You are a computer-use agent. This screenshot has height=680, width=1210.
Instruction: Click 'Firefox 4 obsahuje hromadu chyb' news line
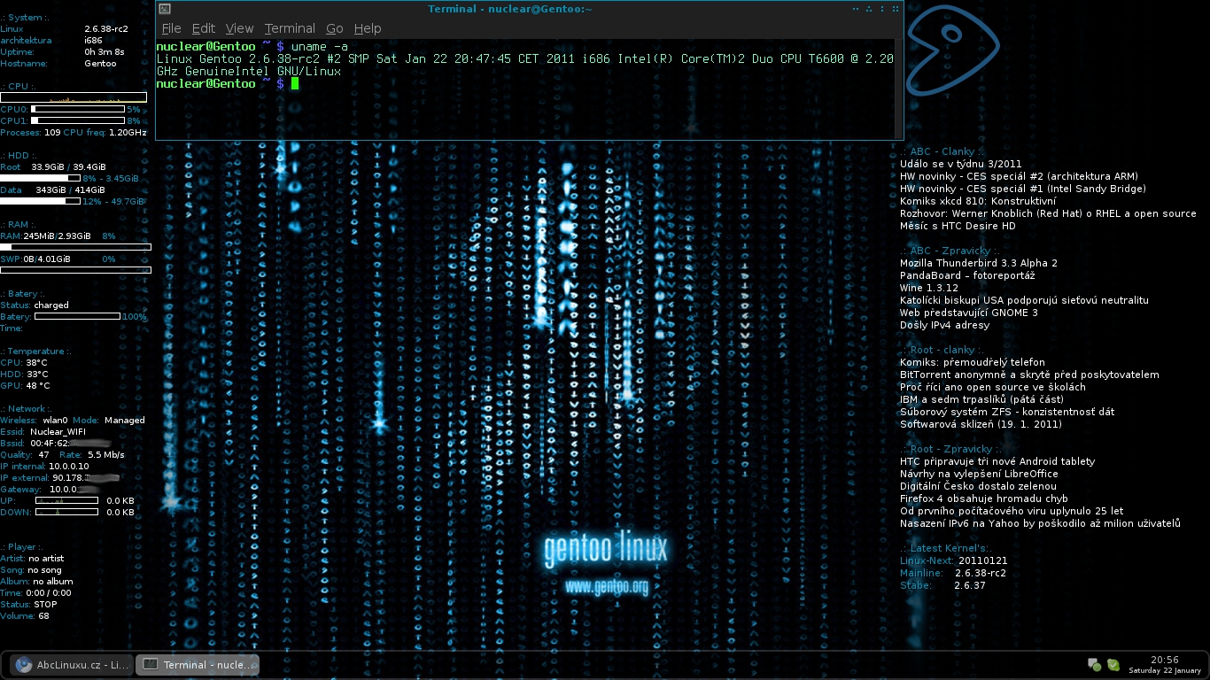pyautogui.click(x=984, y=498)
